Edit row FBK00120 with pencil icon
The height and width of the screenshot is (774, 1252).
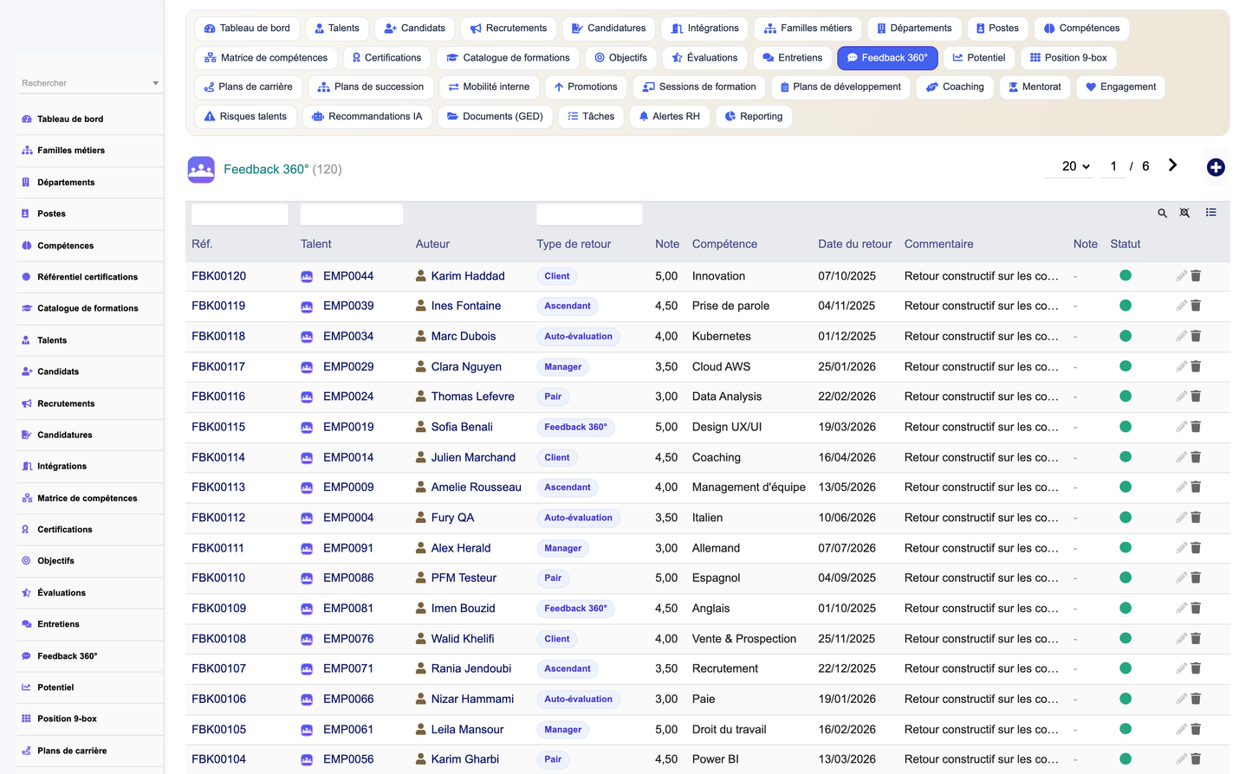pyautogui.click(x=1181, y=275)
